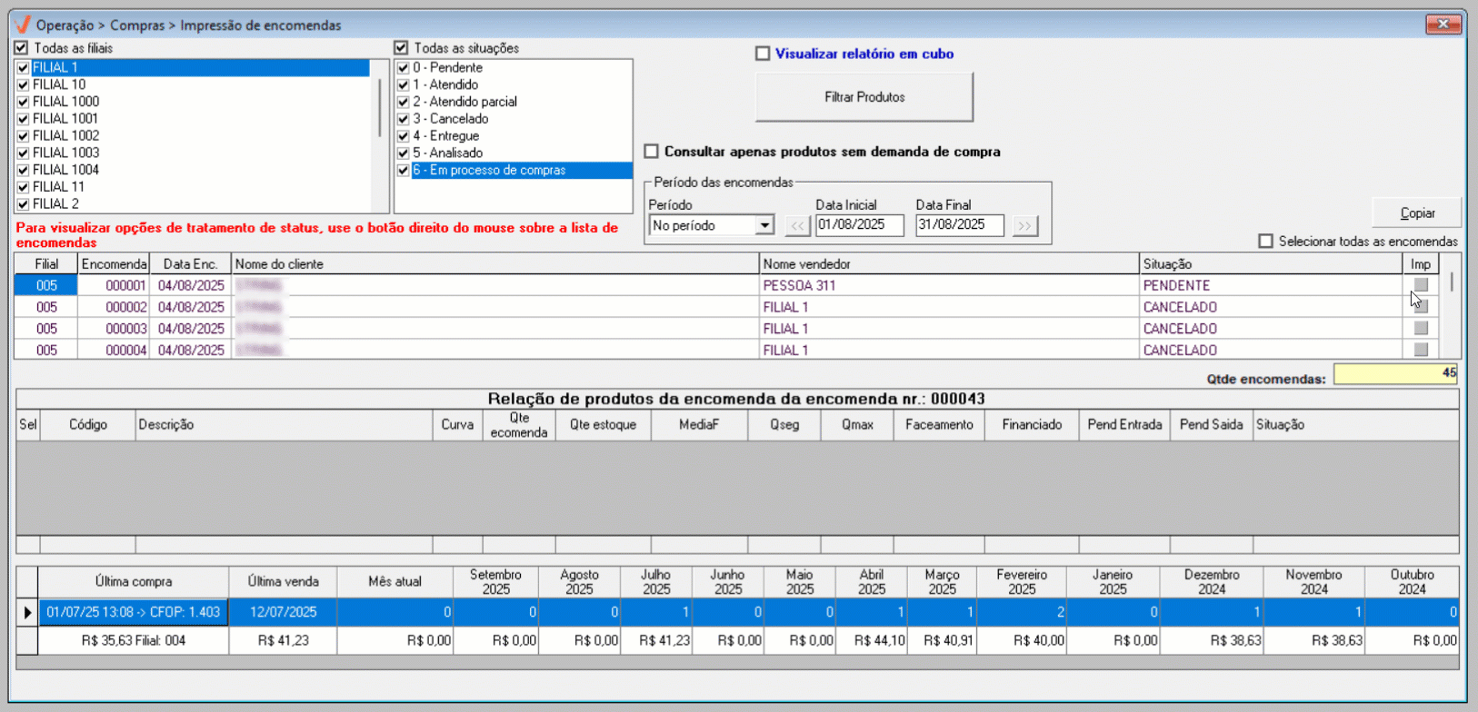Click the row selector arrow in history grid

[27, 612]
